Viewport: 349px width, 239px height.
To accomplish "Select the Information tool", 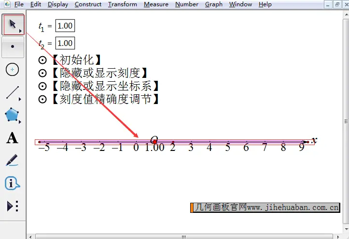I will (13, 183).
